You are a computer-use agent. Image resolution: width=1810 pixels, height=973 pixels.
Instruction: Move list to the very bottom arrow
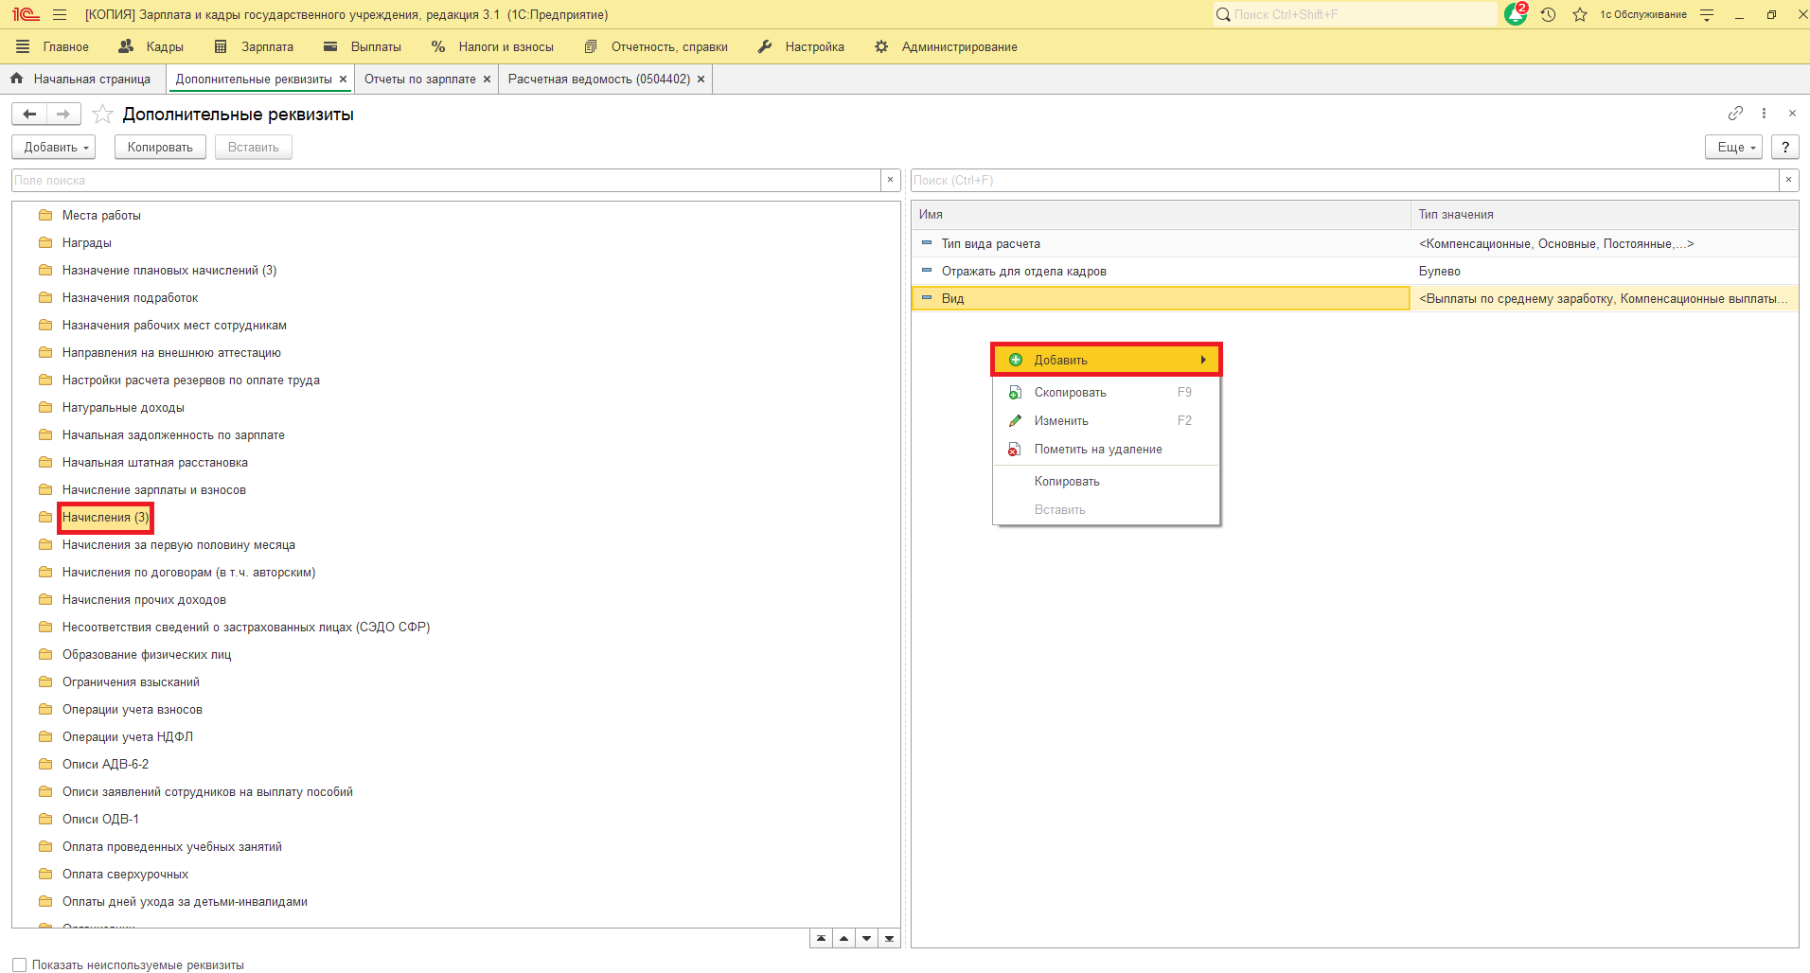889,939
